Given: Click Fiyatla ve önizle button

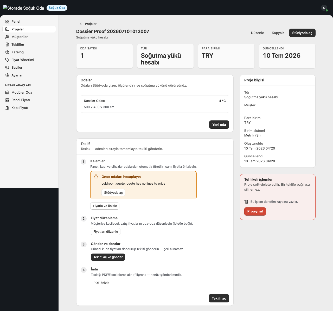Looking at the screenshot, I should pos(105,206).
